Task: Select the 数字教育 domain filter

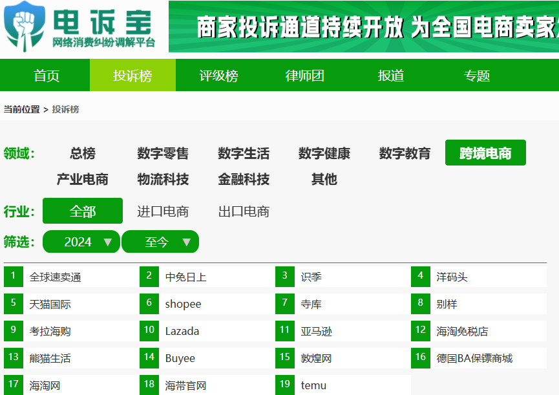Action: point(405,153)
